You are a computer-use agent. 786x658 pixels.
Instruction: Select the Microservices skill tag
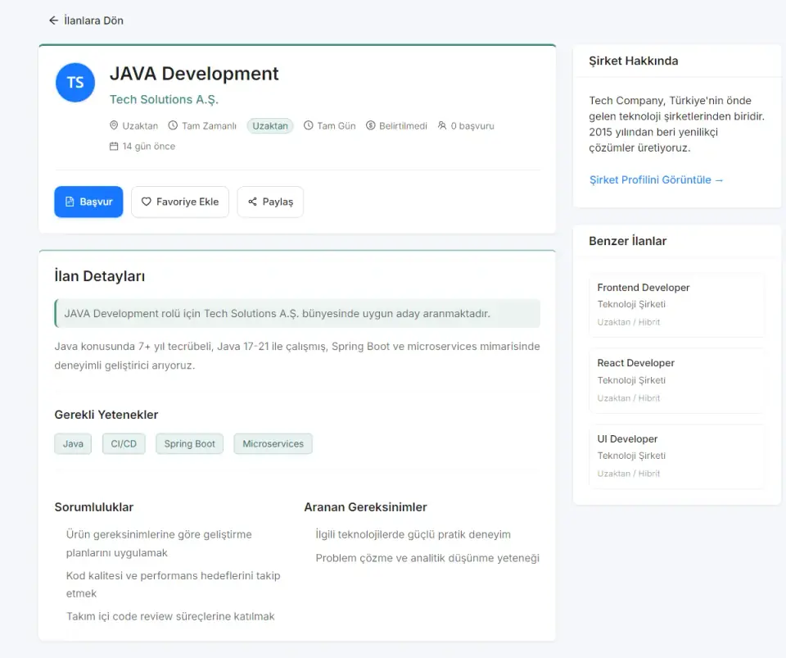coord(273,444)
